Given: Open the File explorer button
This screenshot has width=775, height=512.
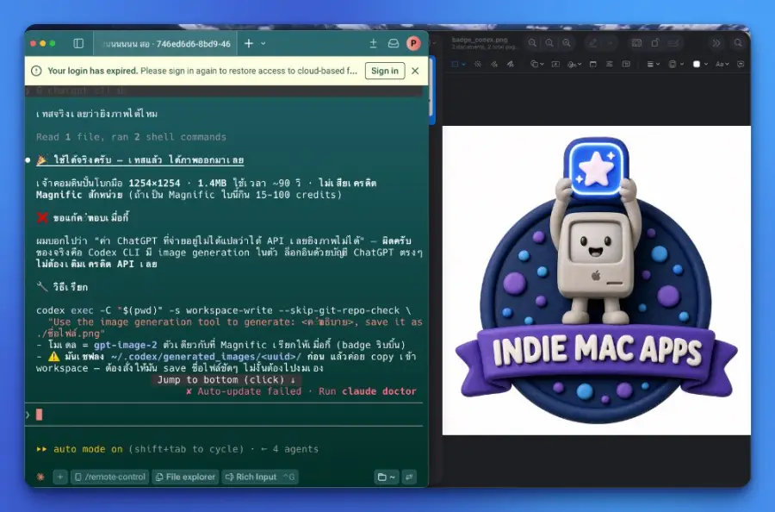Looking at the screenshot, I should (x=185, y=477).
